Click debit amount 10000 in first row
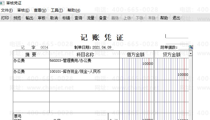This screenshot has height=120, width=210. [x=148, y=64]
